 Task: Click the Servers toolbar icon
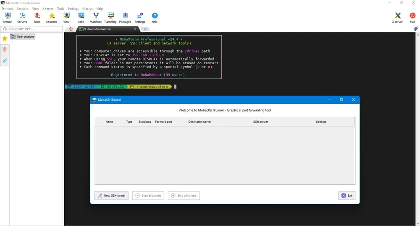point(22,18)
